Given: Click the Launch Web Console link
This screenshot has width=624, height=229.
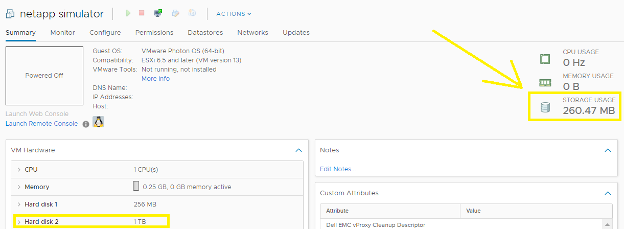Looking at the screenshot, I should coord(37,114).
